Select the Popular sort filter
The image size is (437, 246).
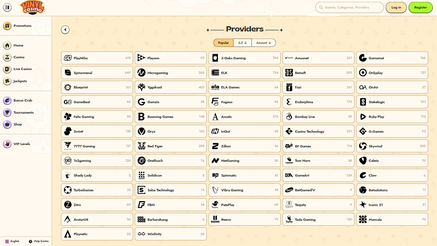pos(223,43)
